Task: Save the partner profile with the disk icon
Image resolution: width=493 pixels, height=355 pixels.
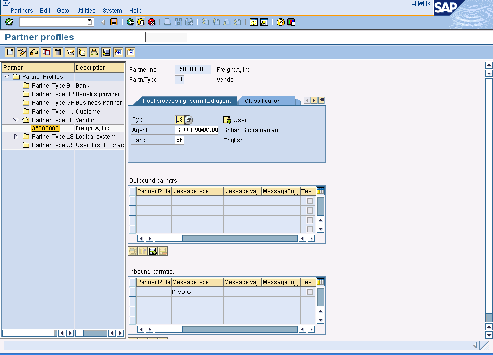Action: point(114,22)
